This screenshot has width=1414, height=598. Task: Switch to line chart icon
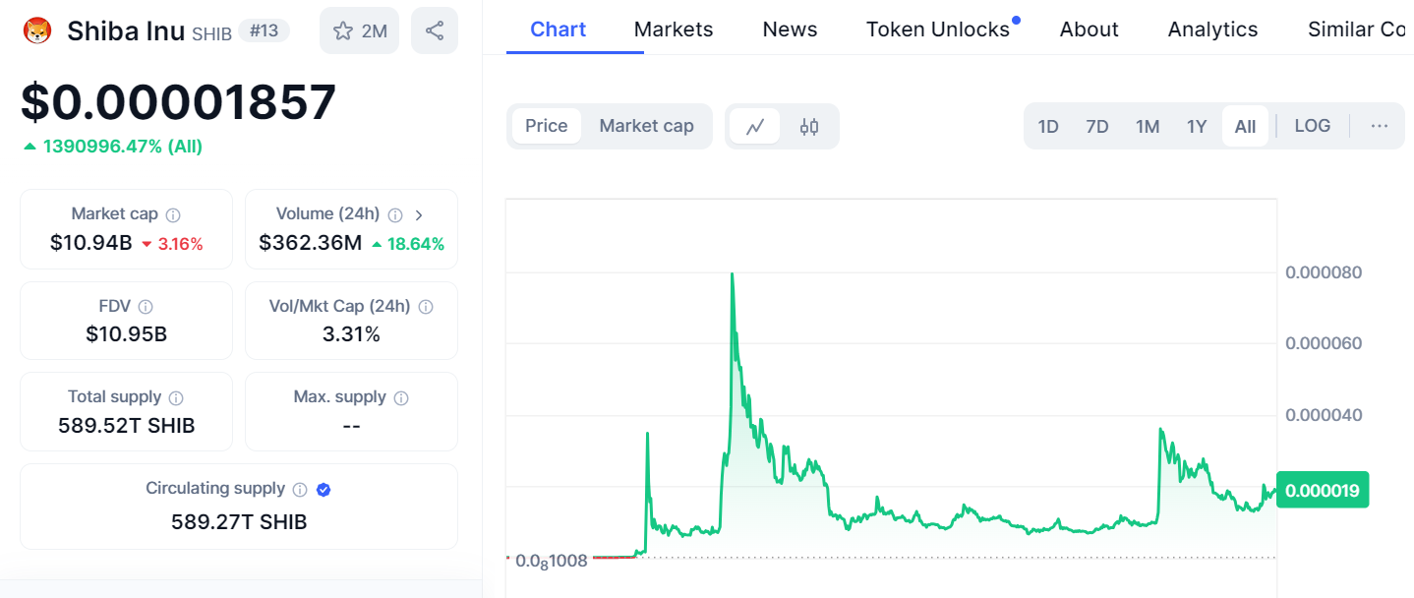755,126
